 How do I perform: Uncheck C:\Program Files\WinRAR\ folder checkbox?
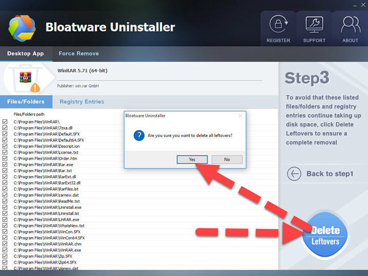5,122
